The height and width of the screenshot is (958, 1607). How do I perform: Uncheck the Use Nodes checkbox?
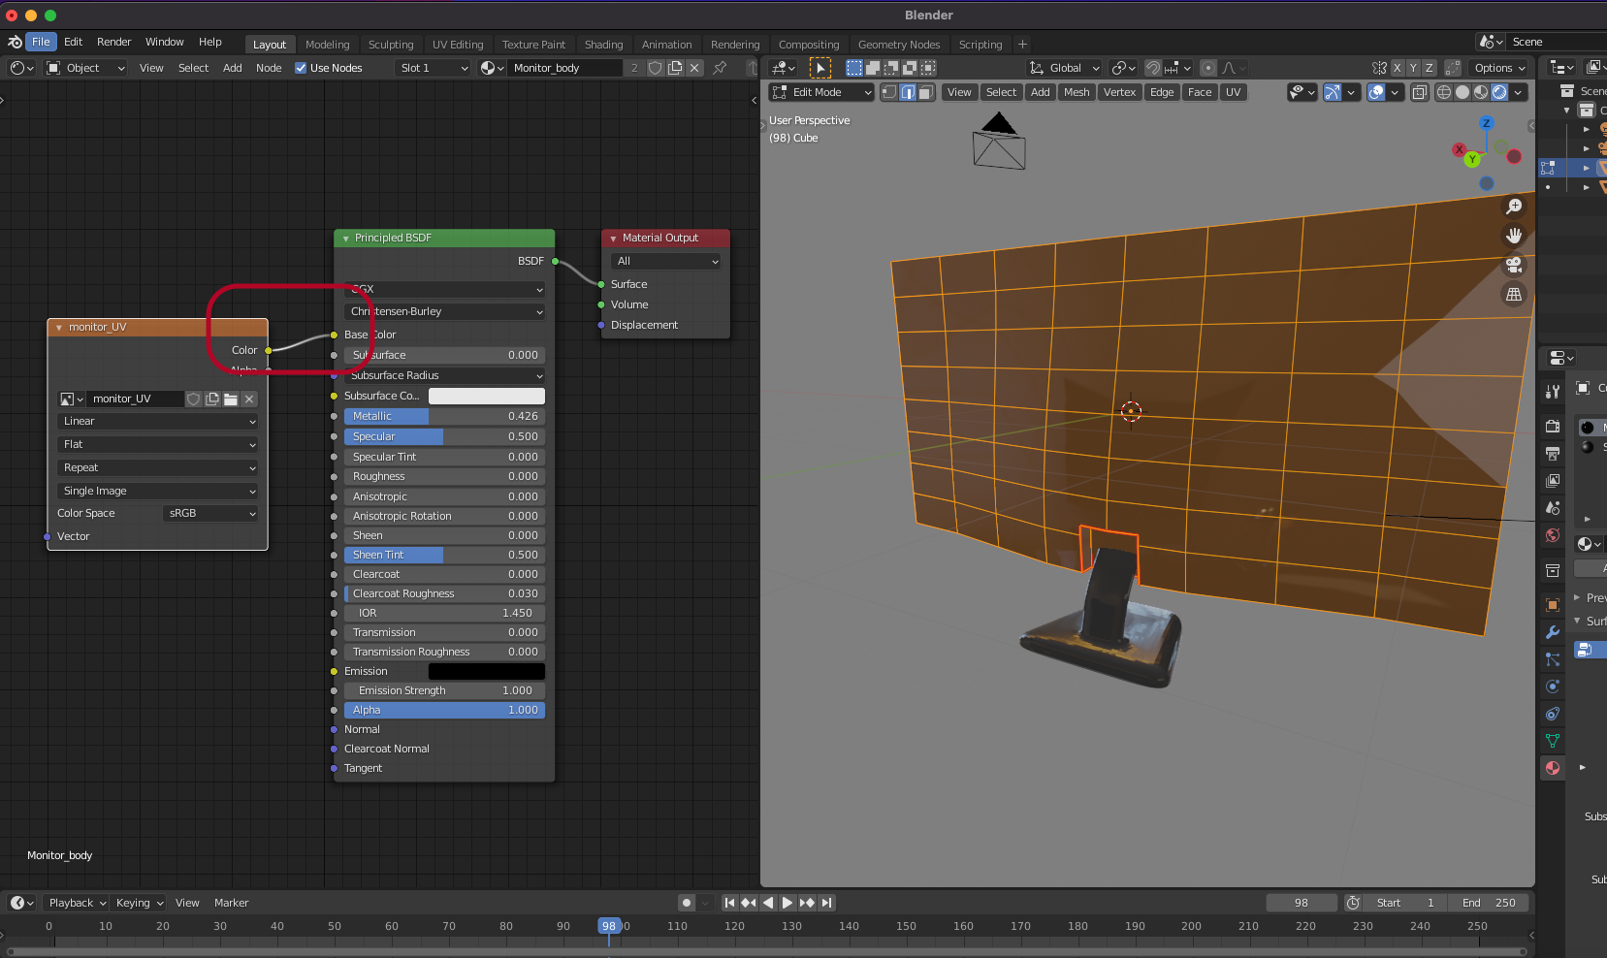(301, 68)
